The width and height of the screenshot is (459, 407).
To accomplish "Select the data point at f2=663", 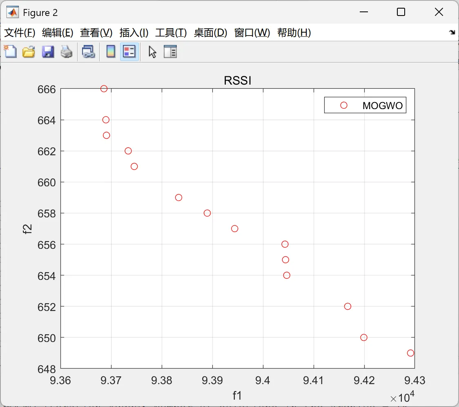I will pyautogui.click(x=107, y=135).
